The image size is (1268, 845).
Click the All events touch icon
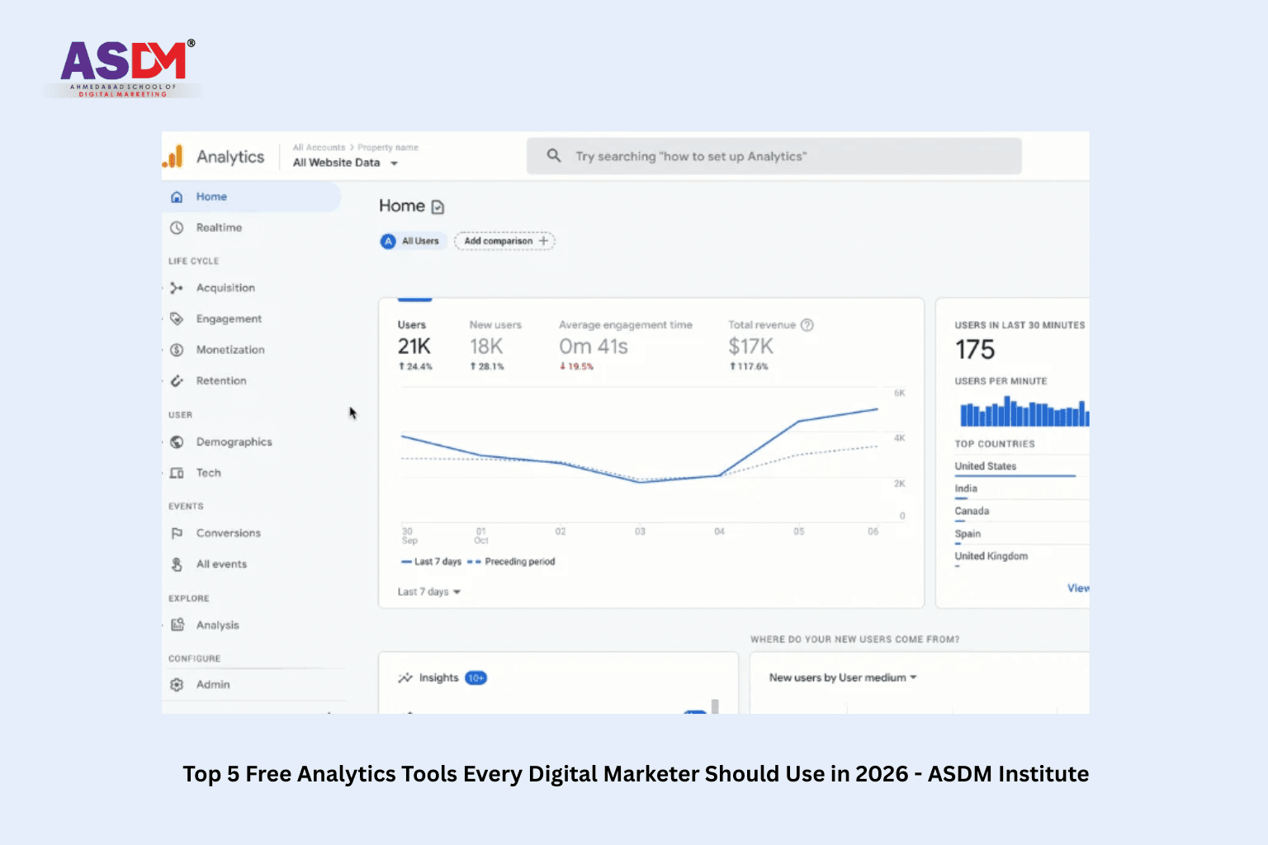177,564
